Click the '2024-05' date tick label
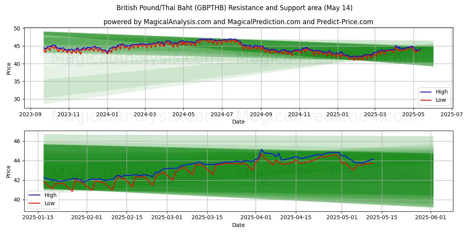The height and width of the screenshot is (234, 469). [x=183, y=115]
